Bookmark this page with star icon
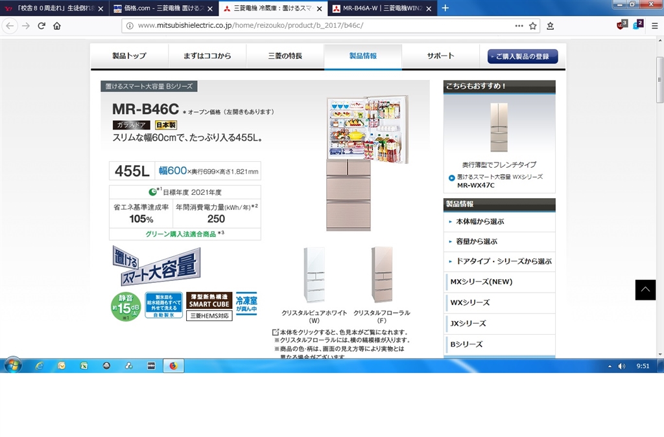The width and height of the screenshot is (664, 437). click(533, 26)
